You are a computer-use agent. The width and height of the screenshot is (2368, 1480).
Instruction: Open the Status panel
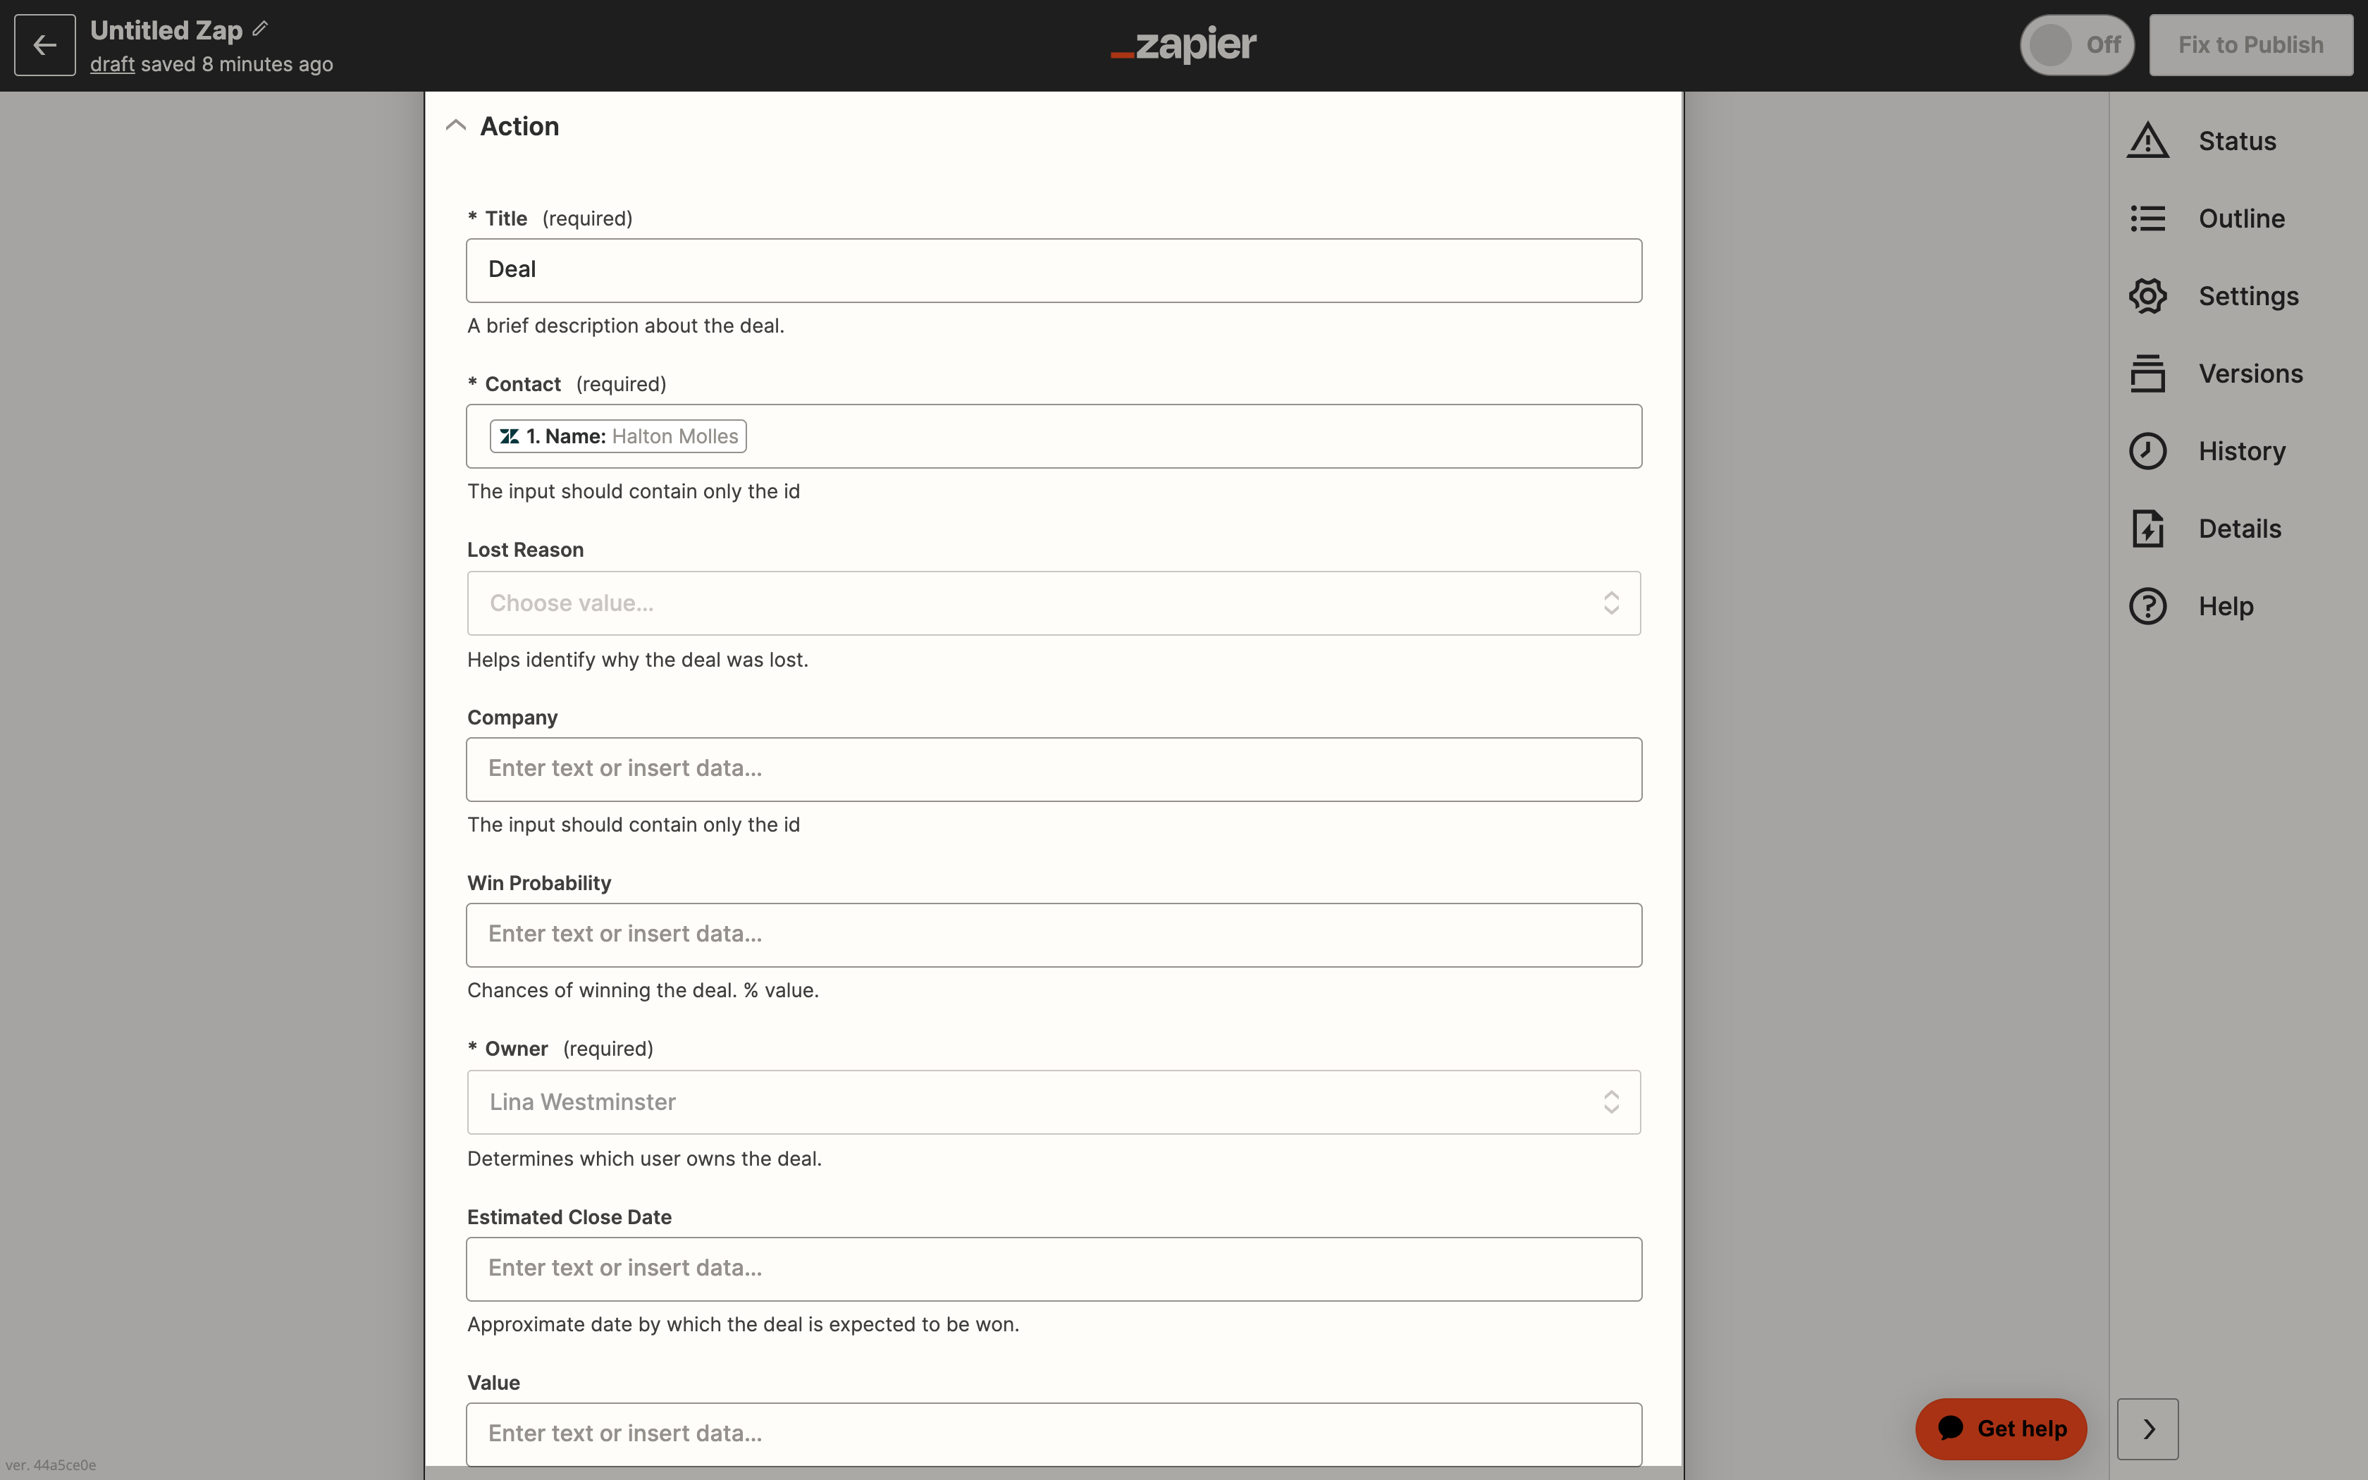(x=2237, y=141)
